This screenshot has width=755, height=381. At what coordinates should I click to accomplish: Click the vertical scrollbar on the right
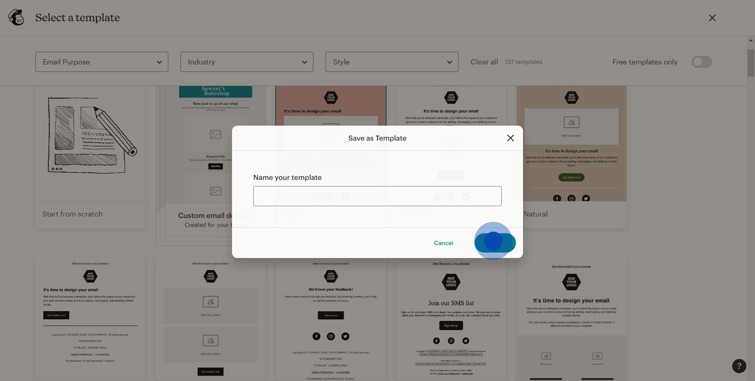[x=750, y=63]
